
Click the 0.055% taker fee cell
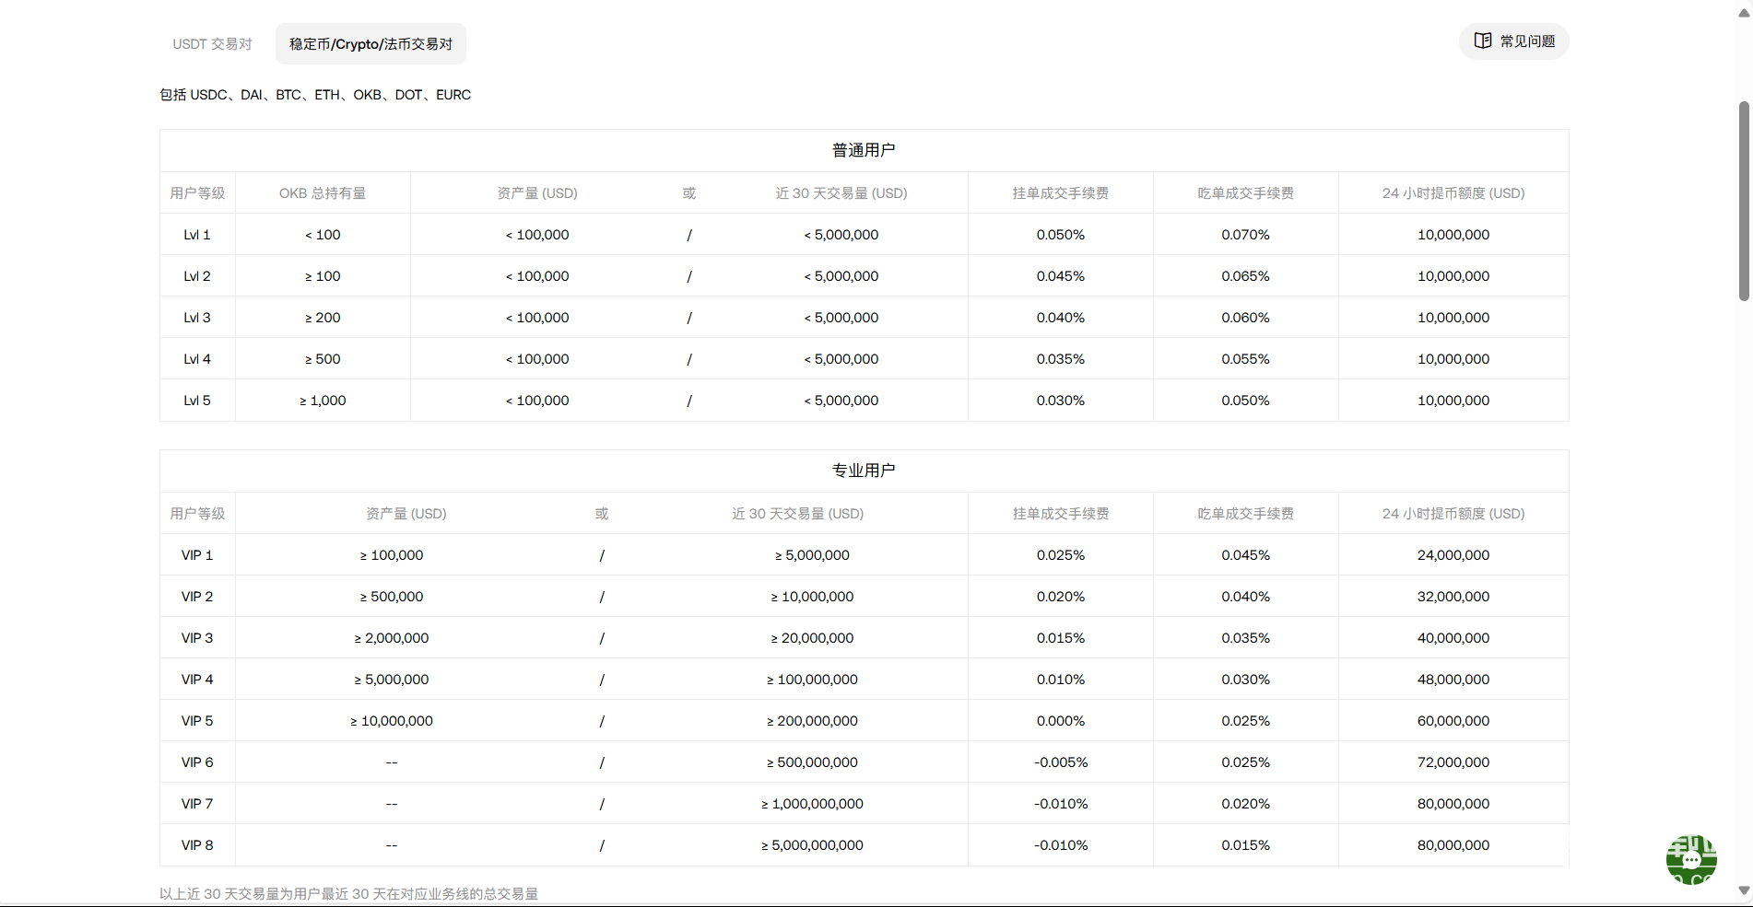tap(1245, 359)
